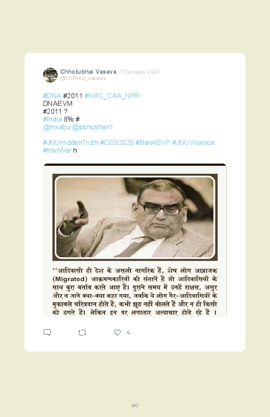Image resolution: width=270 pixels, height=417 pixels.
Task: Open the #IranWar hashtag
Action: coord(57,150)
